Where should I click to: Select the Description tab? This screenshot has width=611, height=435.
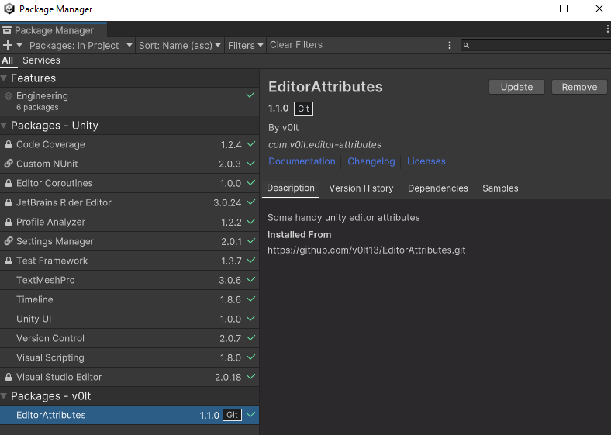click(x=291, y=188)
